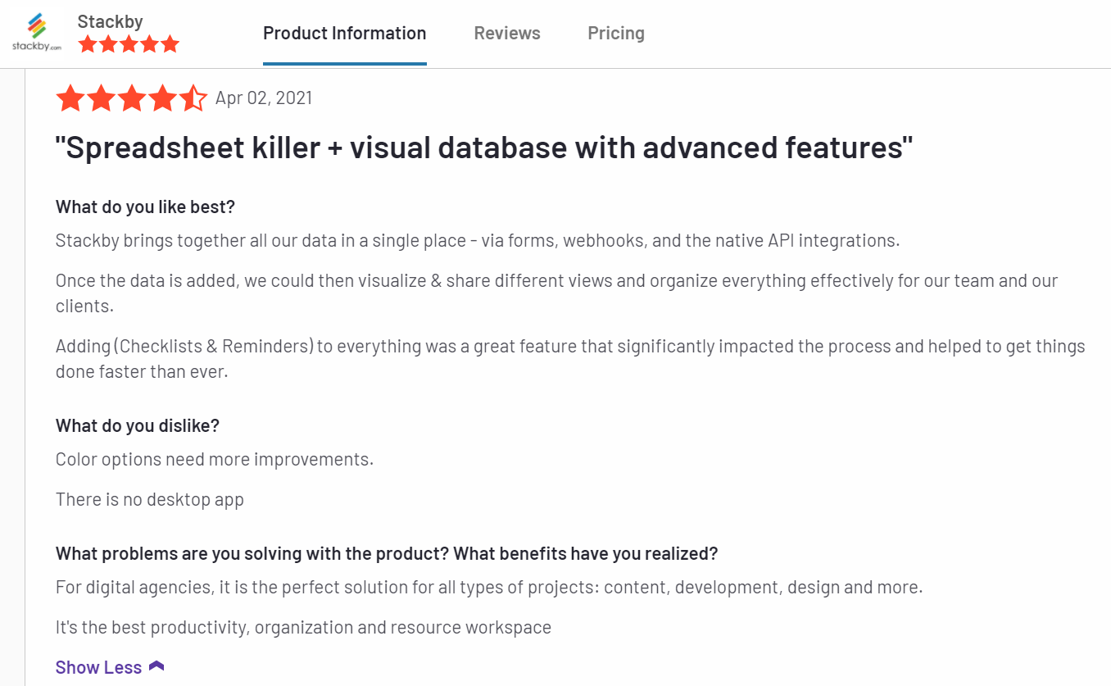Viewport: 1111px width, 686px height.
Task: Open the Pricing tab
Action: [616, 34]
